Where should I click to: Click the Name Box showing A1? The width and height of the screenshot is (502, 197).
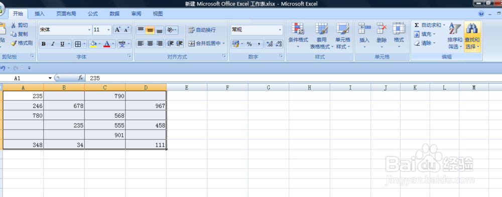pyautogui.click(x=24, y=78)
